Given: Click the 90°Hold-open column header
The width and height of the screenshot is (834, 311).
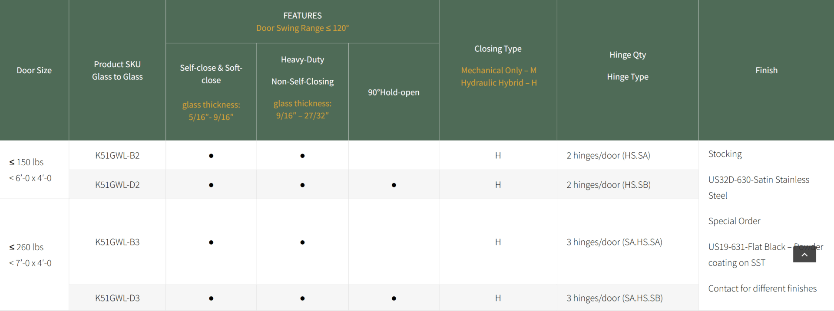Looking at the screenshot, I should click(x=394, y=92).
